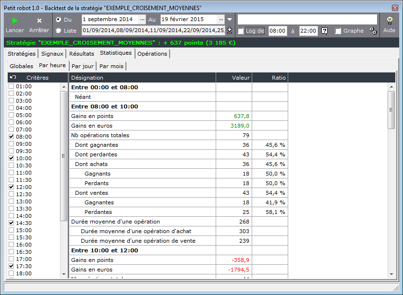
Task: Click the green Lancer play icon
Action: 15,21
